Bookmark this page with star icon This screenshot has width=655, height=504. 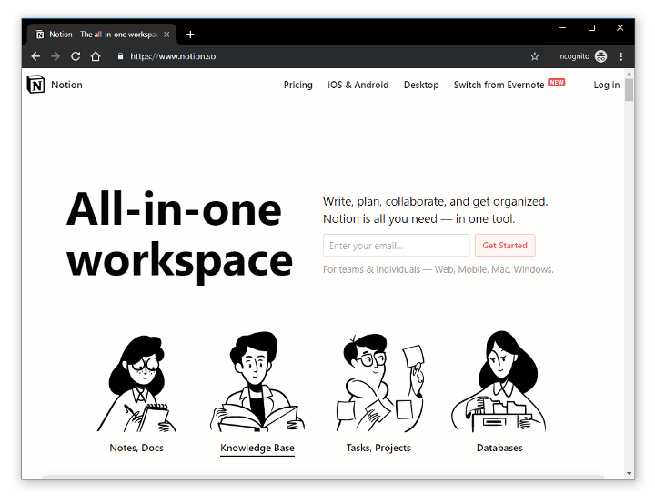534,56
